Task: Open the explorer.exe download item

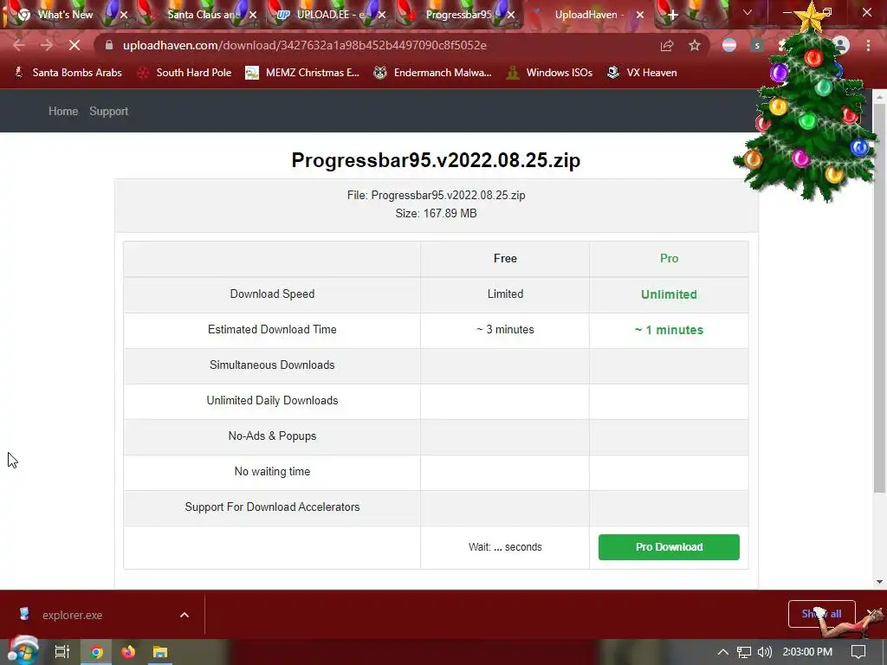Action: tap(73, 616)
